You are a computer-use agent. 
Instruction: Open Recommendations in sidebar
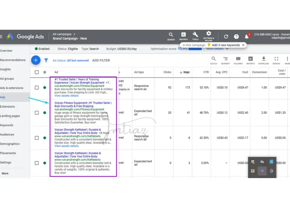(13, 60)
